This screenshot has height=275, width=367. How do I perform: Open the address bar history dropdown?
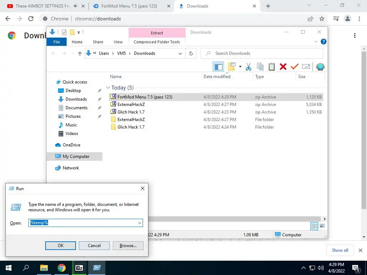(x=180, y=54)
